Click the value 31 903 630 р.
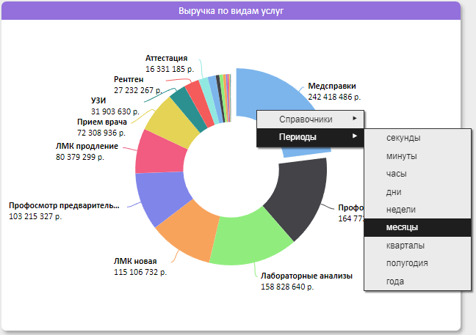476x335 pixels. click(115, 111)
